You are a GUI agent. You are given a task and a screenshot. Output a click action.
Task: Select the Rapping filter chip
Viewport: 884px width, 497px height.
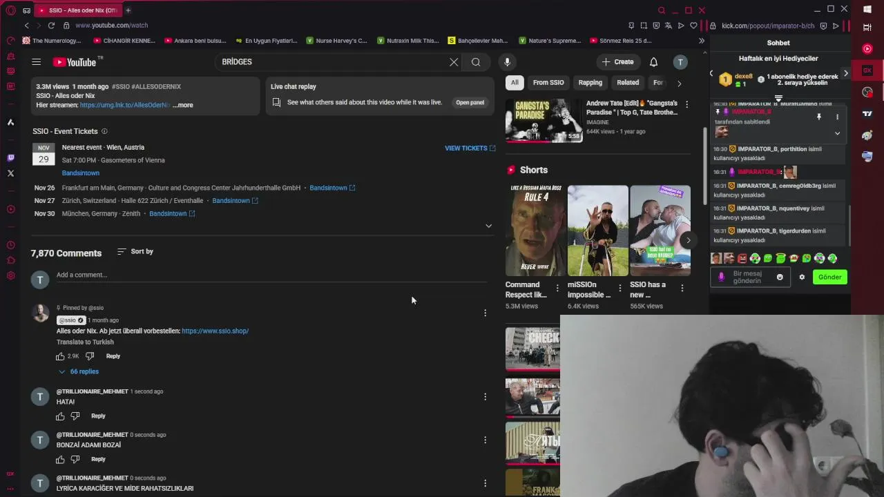click(590, 83)
